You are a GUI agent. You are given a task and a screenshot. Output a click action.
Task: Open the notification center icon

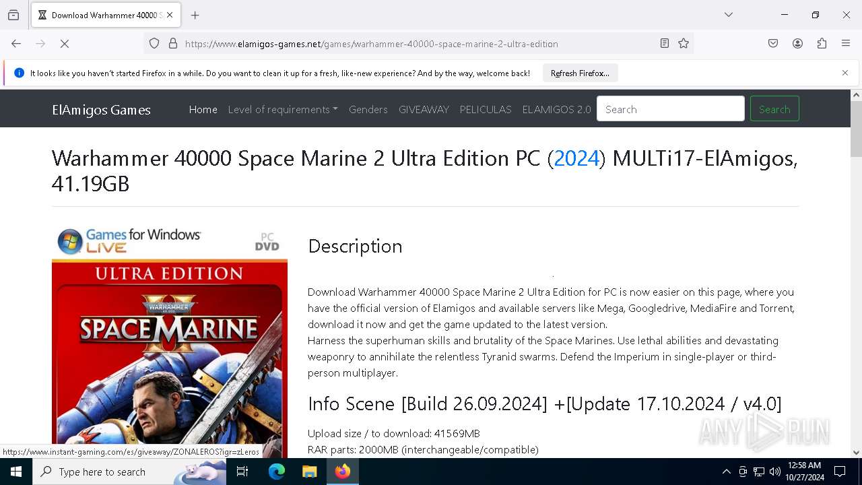tap(840, 472)
